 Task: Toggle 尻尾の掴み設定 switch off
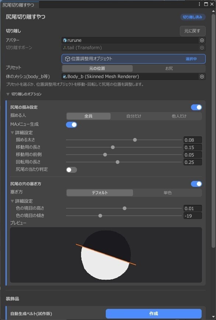(x=196, y=107)
